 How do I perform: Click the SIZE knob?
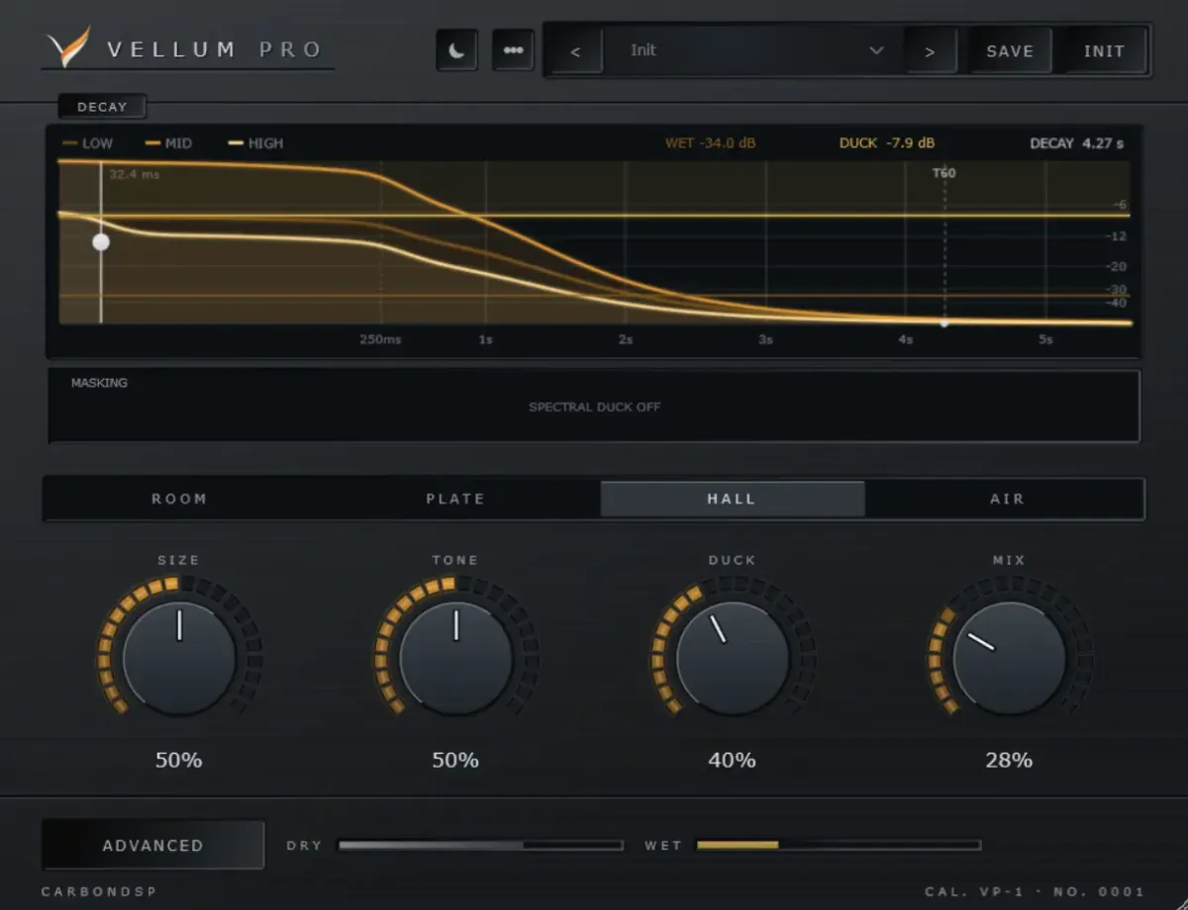coord(179,658)
